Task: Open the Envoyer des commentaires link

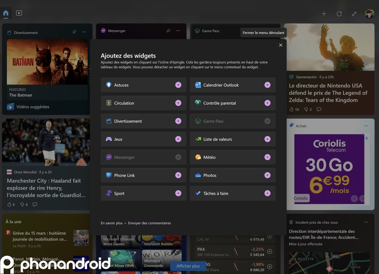Action: (x=149, y=223)
